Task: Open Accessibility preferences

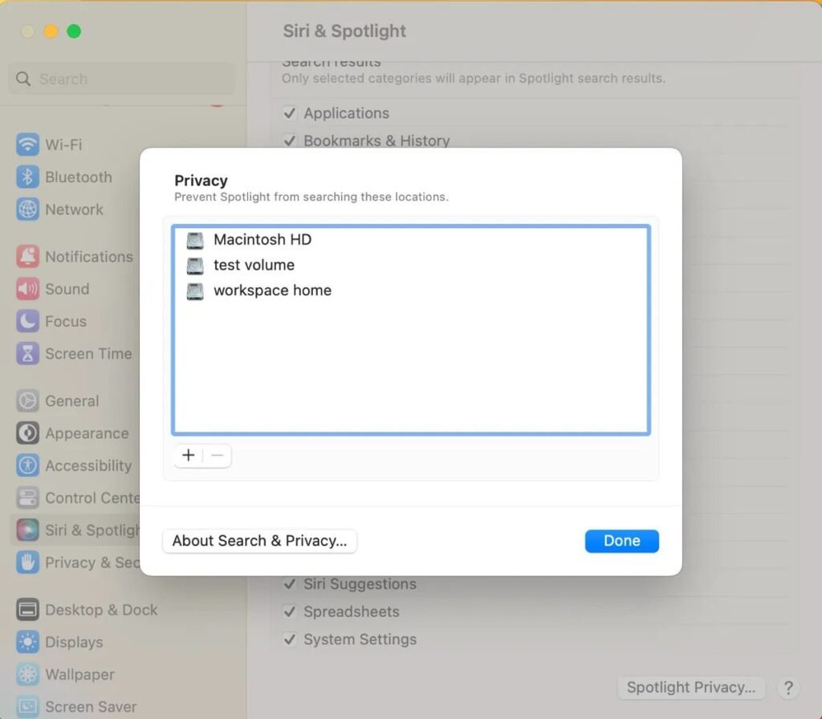Action: [x=85, y=465]
